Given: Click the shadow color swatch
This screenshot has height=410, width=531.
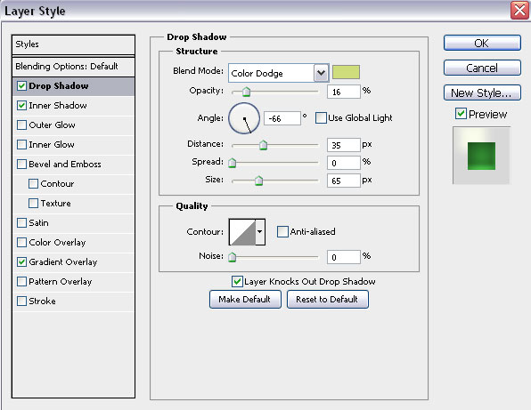Looking at the screenshot, I should pos(346,72).
